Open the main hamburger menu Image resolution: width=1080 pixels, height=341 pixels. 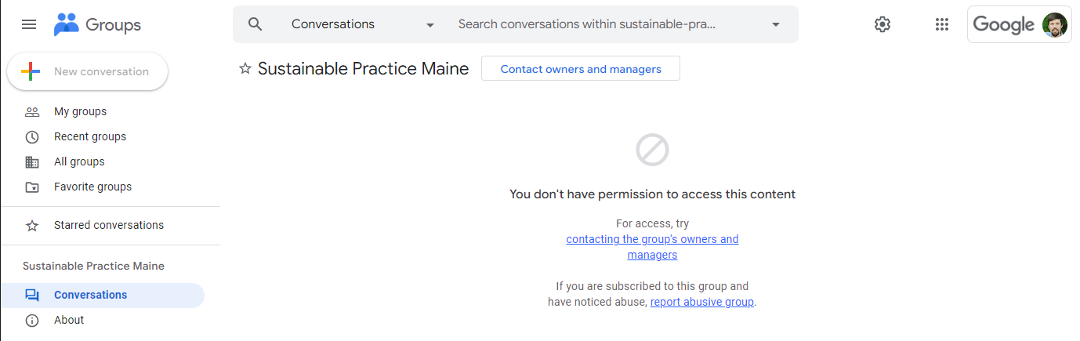pos(29,24)
